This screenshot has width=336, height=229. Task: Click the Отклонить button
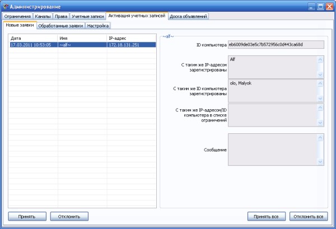[x=69, y=216]
